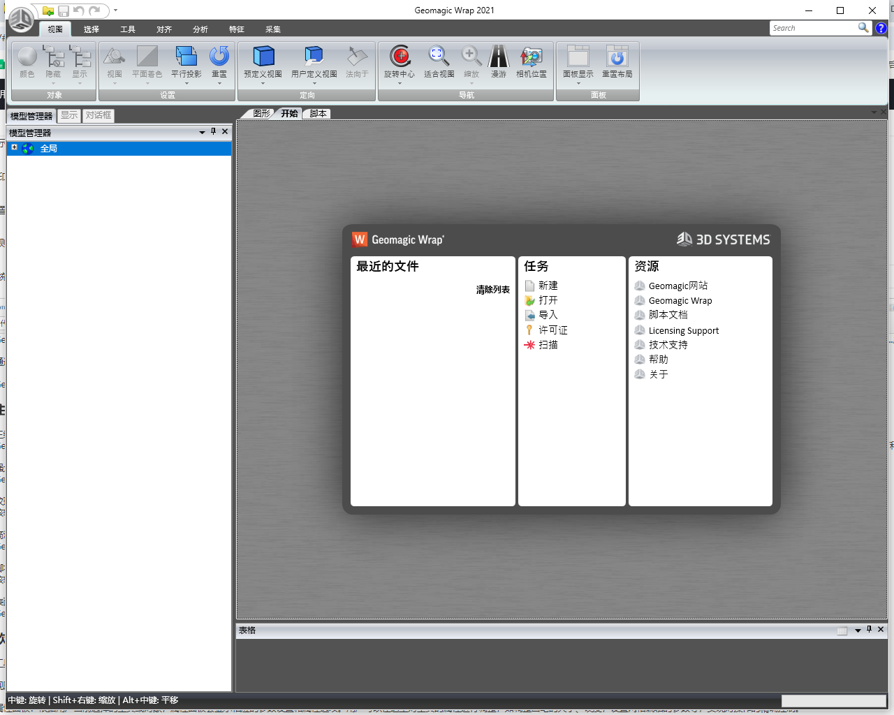Click the save disk icon in quick access toolbar
This screenshot has height=715, width=894.
pos(64,11)
